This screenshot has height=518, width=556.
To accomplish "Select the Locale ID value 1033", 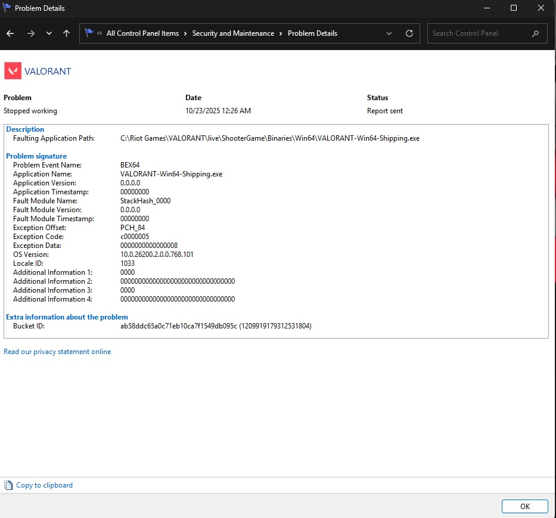I will click(128, 263).
